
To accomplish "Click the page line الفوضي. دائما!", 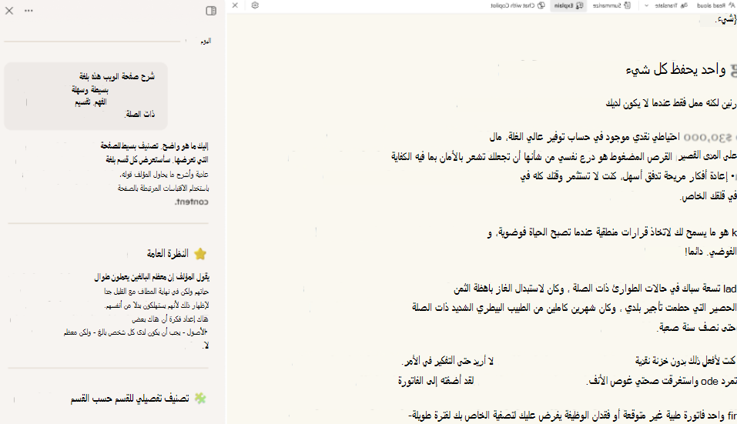I will pyautogui.click(x=710, y=252).
